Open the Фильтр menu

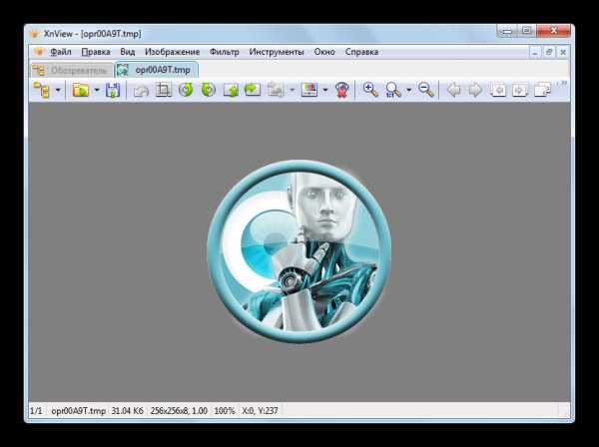click(x=225, y=52)
